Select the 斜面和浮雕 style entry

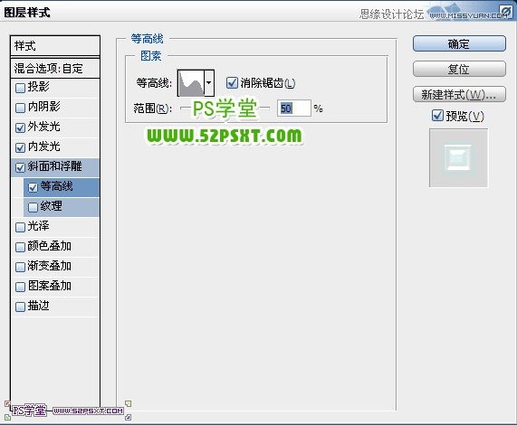point(55,167)
